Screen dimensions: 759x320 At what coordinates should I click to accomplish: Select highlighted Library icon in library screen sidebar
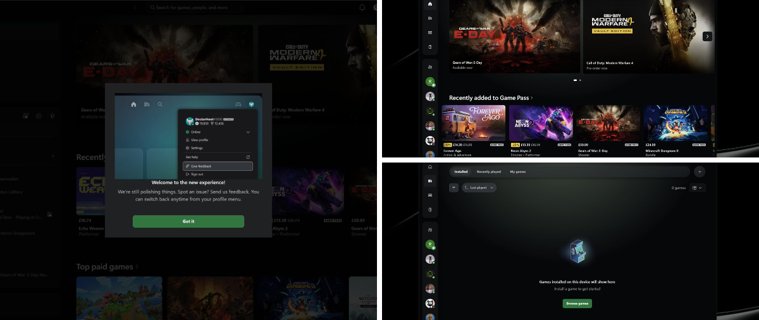[x=430, y=181]
